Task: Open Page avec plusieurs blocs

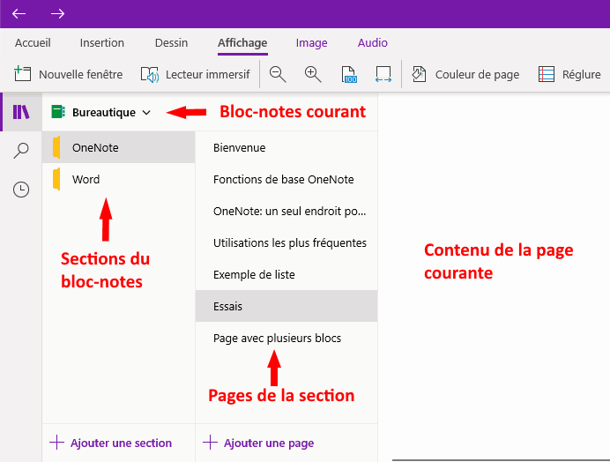Action: tap(286, 338)
